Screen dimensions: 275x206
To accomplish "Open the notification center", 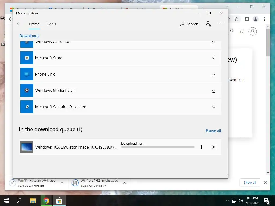I will 267,201.
